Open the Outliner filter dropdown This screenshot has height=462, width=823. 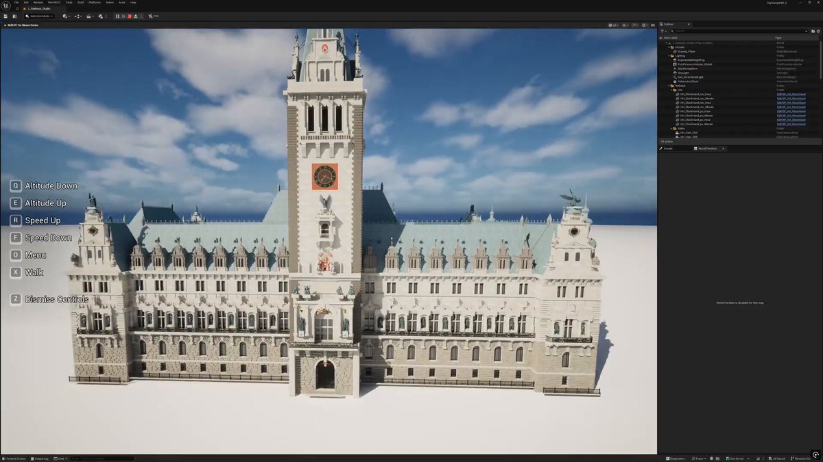click(664, 31)
